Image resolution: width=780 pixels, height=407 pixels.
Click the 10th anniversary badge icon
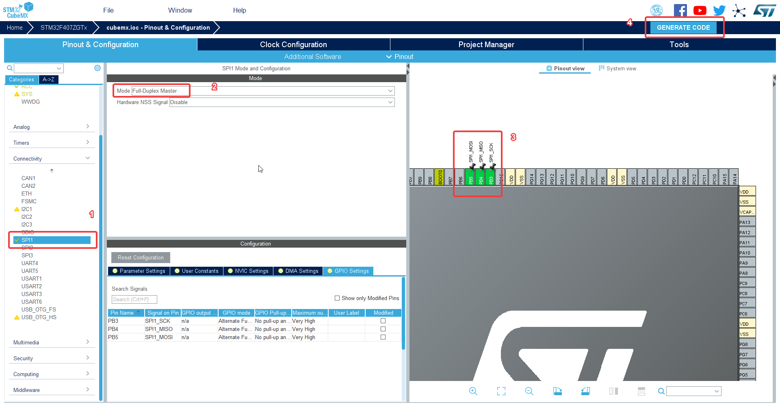[x=656, y=11]
